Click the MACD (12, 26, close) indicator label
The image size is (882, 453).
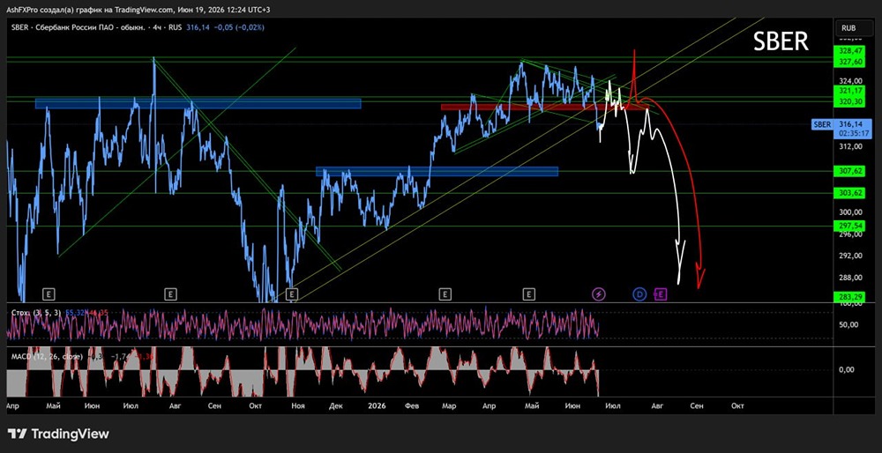click(x=48, y=356)
